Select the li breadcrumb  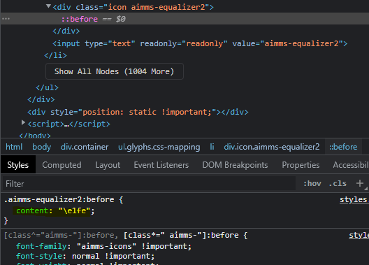(x=212, y=147)
